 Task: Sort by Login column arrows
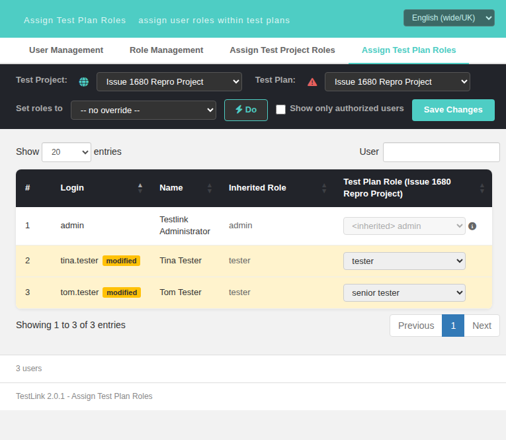140,188
